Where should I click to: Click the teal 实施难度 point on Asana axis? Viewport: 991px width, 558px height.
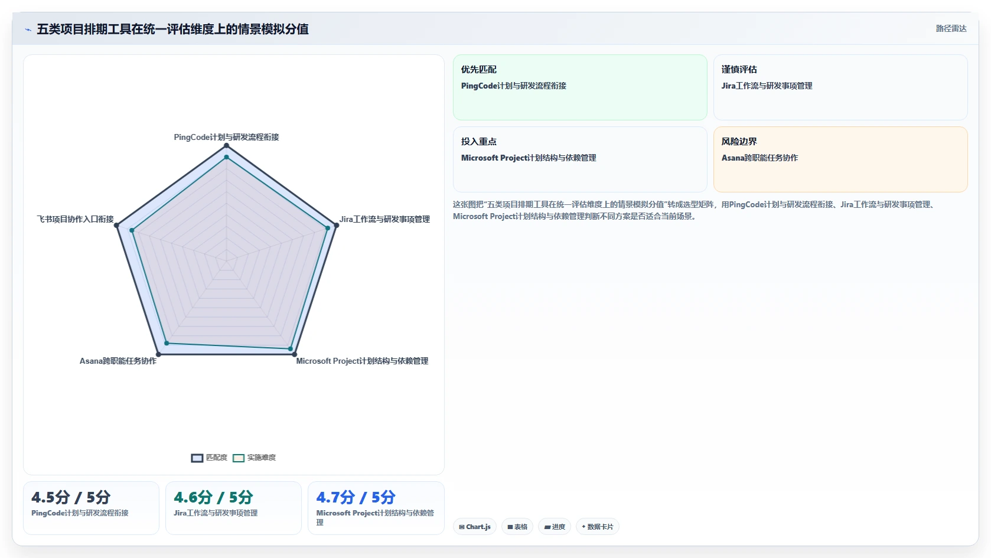tap(167, 343)
